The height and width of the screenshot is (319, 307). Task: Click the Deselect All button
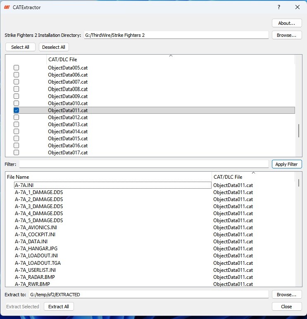tap(54, 47)
